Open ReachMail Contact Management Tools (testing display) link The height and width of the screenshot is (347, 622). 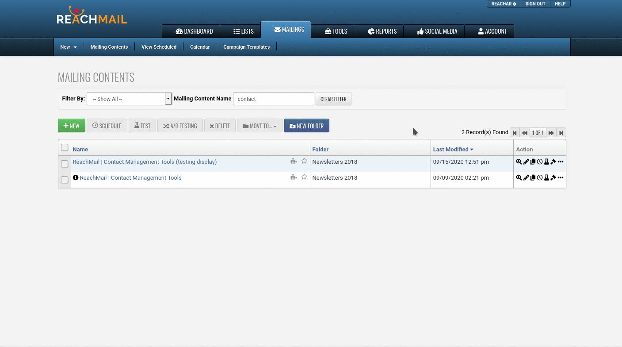click(145, 162)
